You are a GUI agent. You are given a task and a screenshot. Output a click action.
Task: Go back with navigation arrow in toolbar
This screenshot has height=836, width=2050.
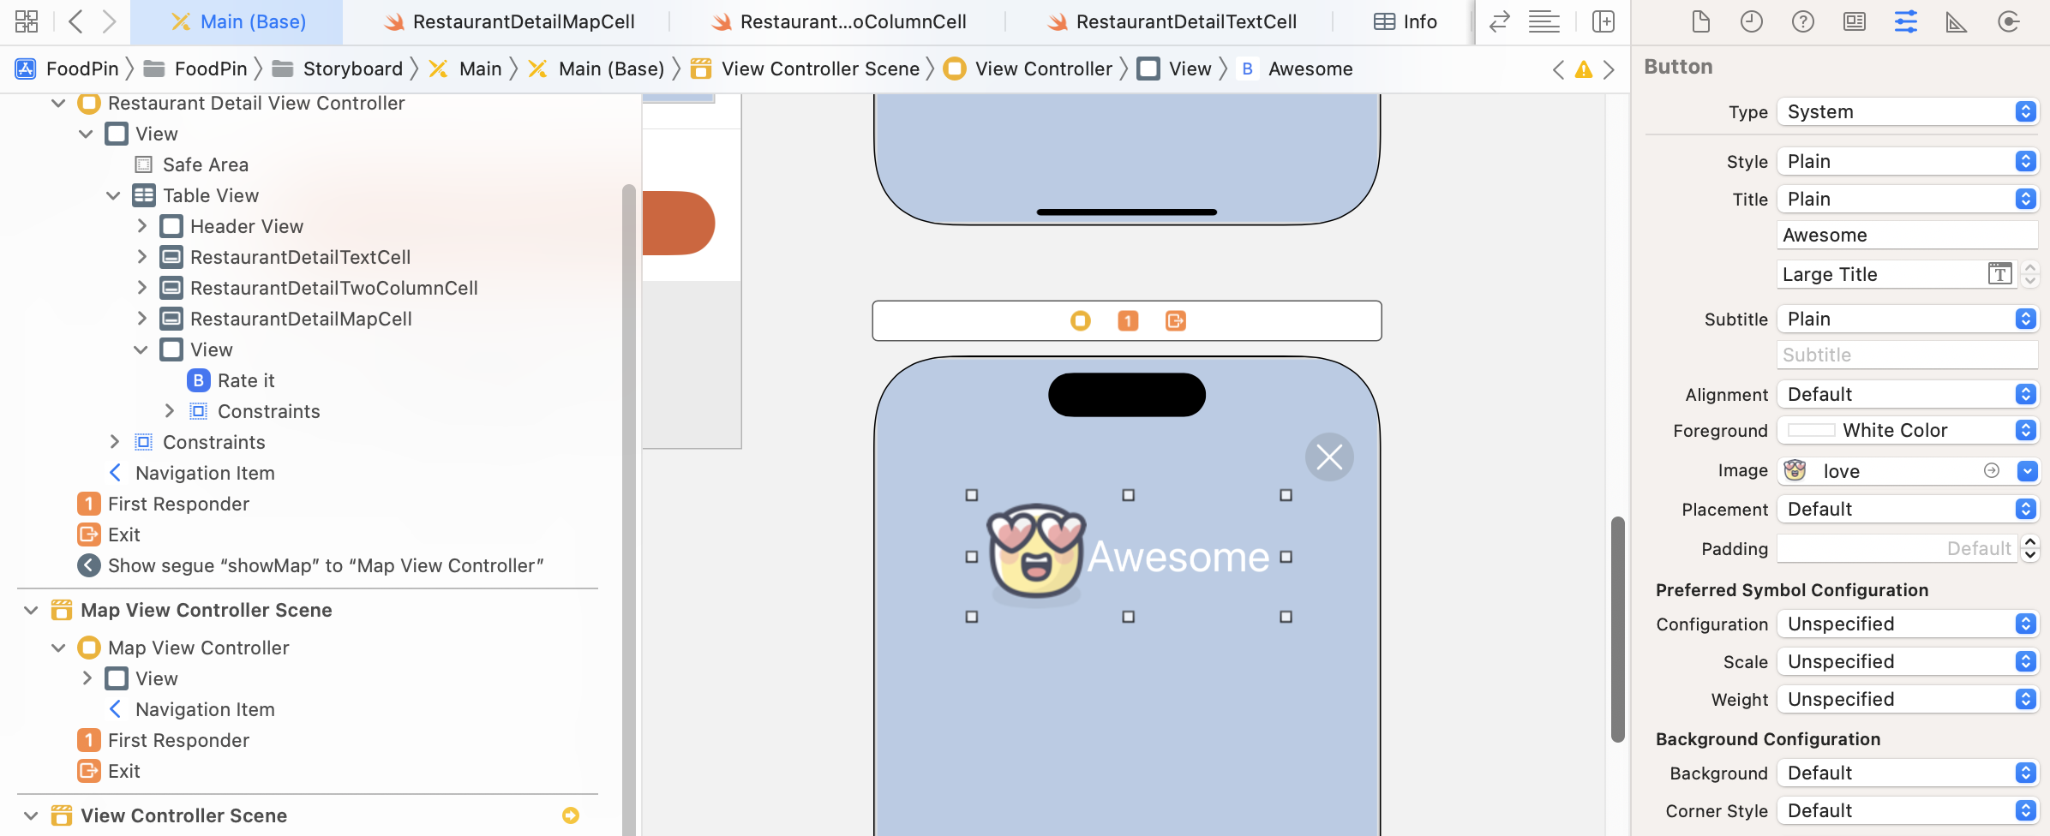(x=75, y=22)
